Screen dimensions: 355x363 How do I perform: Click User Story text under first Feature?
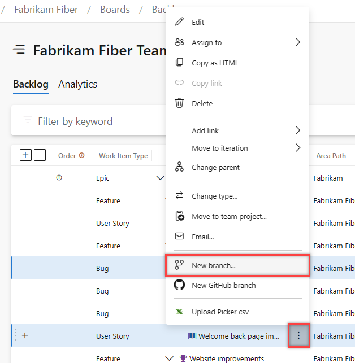pos(112,223)
